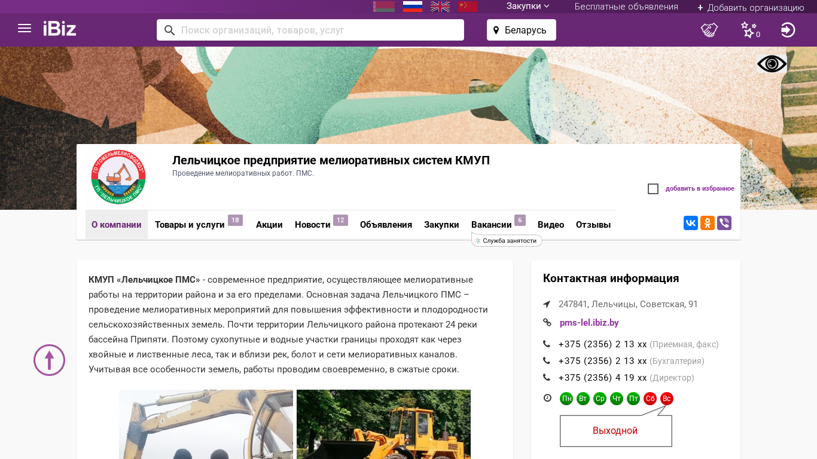817x459 pixels.
Task: Click the search magnifier icon
Action: pos(169,30)
